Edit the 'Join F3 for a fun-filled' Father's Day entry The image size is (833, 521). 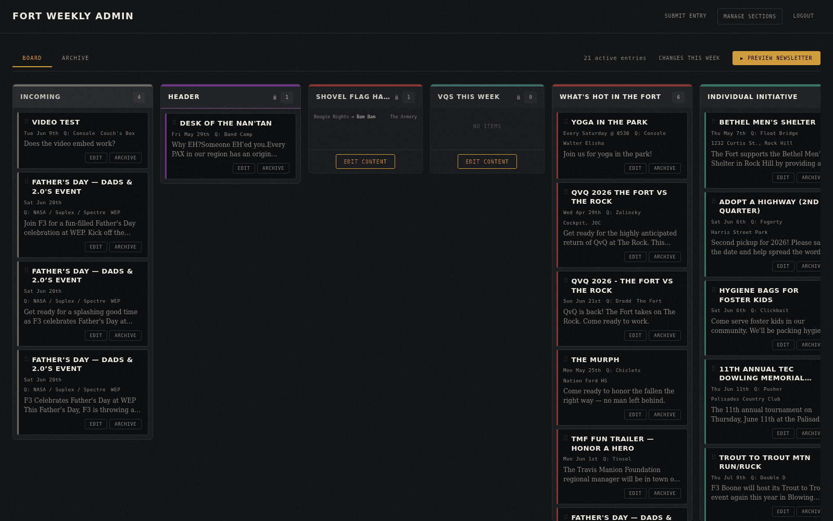coord(96,247)
